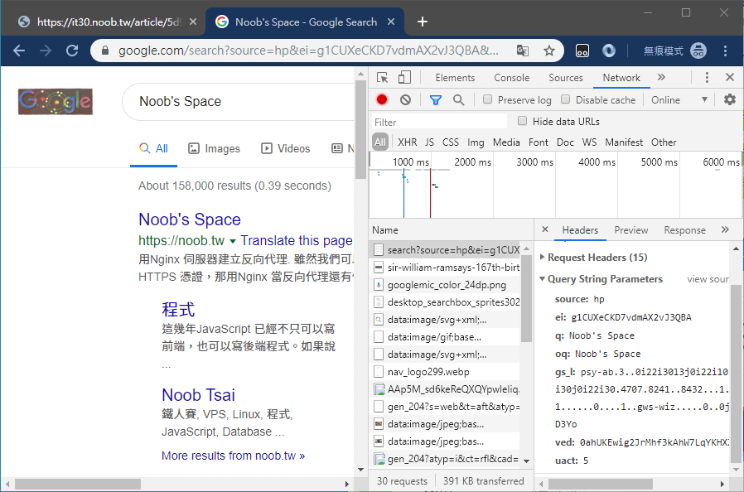Close the DevTools panel
Image resolution: width=744 pixels, height=492 pixels.
(x=730, y=77)
